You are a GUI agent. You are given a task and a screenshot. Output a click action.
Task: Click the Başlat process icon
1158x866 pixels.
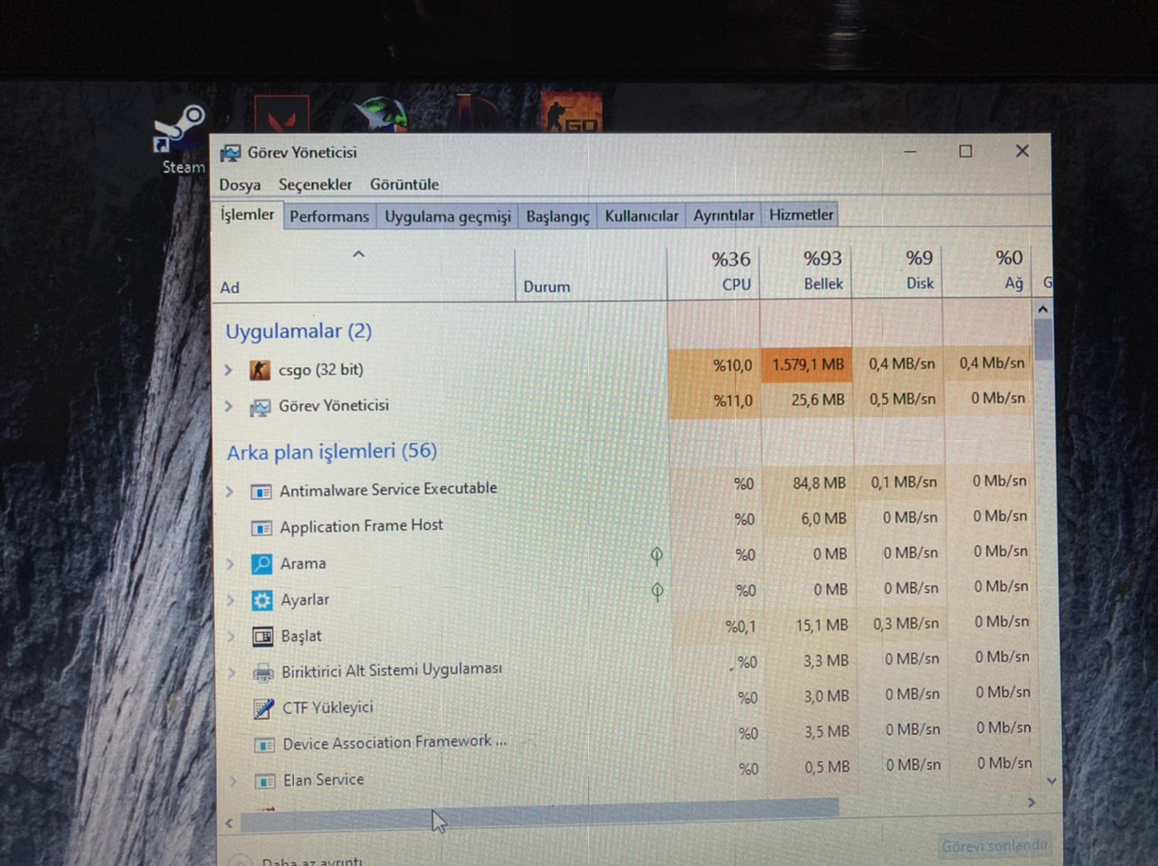tap(262, 636)
